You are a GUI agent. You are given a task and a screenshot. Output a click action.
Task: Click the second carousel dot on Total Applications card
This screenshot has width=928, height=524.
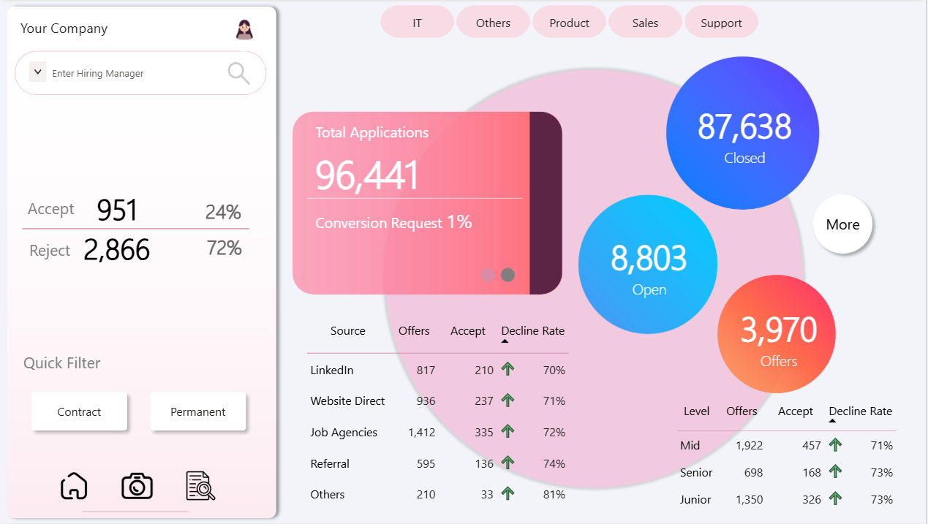click(508, 275)
